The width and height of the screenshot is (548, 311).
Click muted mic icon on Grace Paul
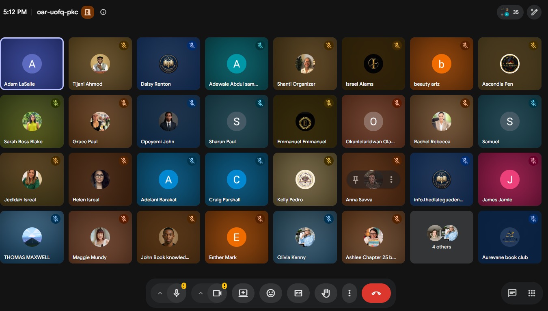coord(124,103)
